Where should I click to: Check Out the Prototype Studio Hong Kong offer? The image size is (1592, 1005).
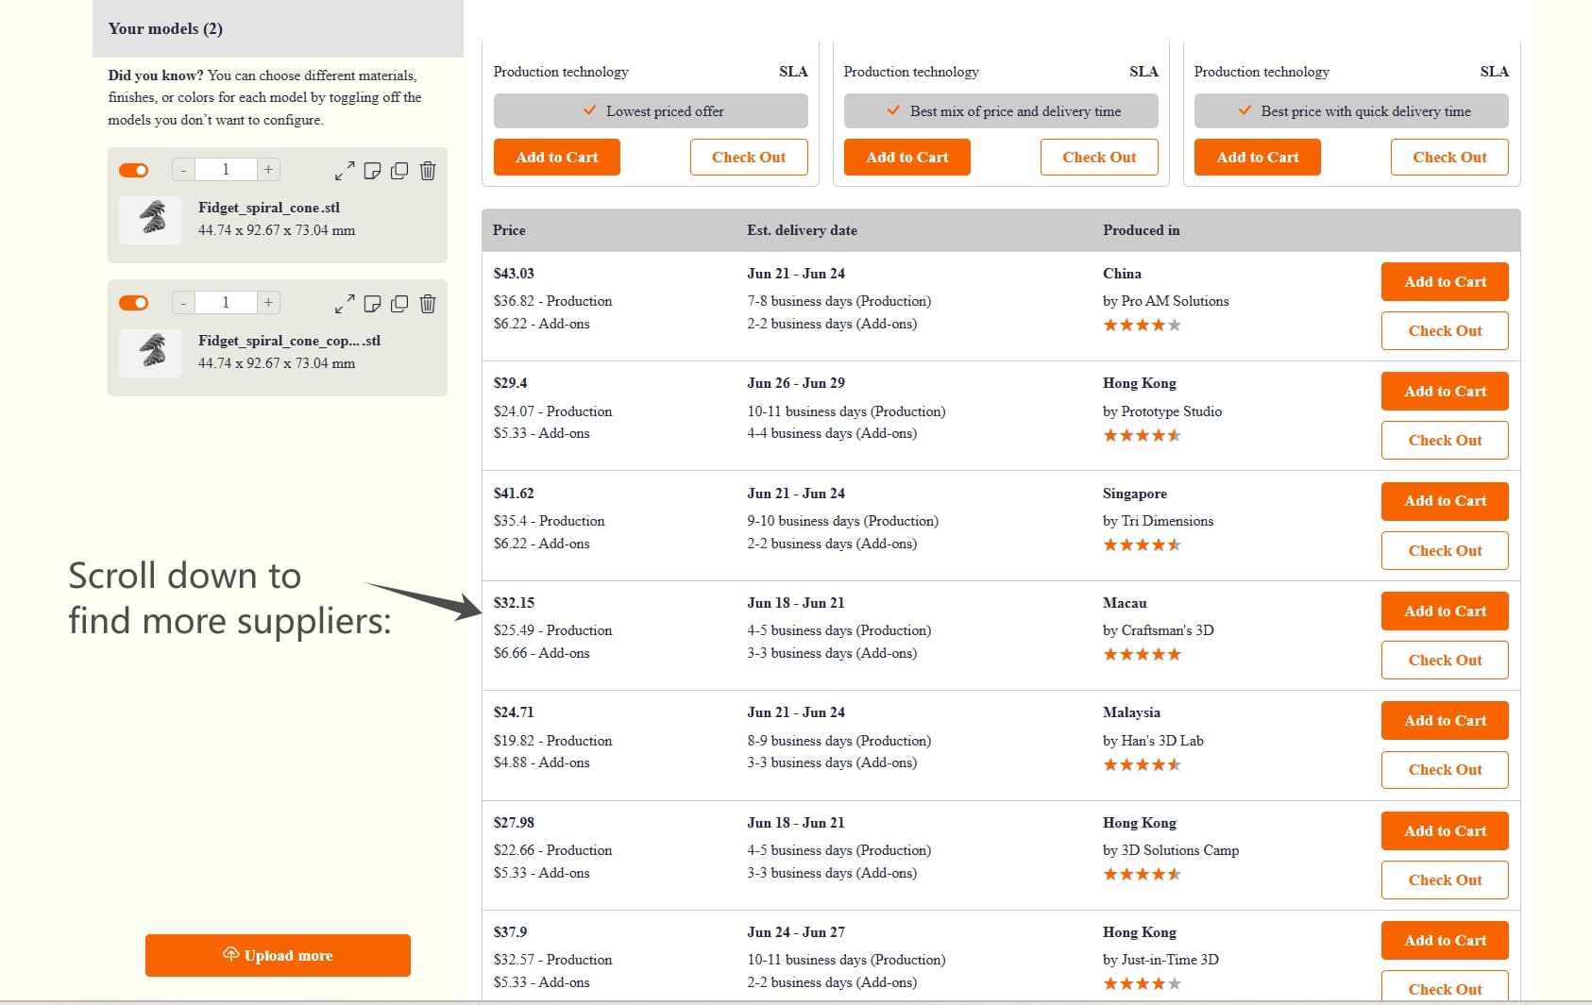click(x=1444, y=440)
